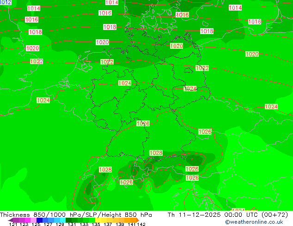Click legend value 139
This screenshot has width=293, height=226.
point(120,224)
